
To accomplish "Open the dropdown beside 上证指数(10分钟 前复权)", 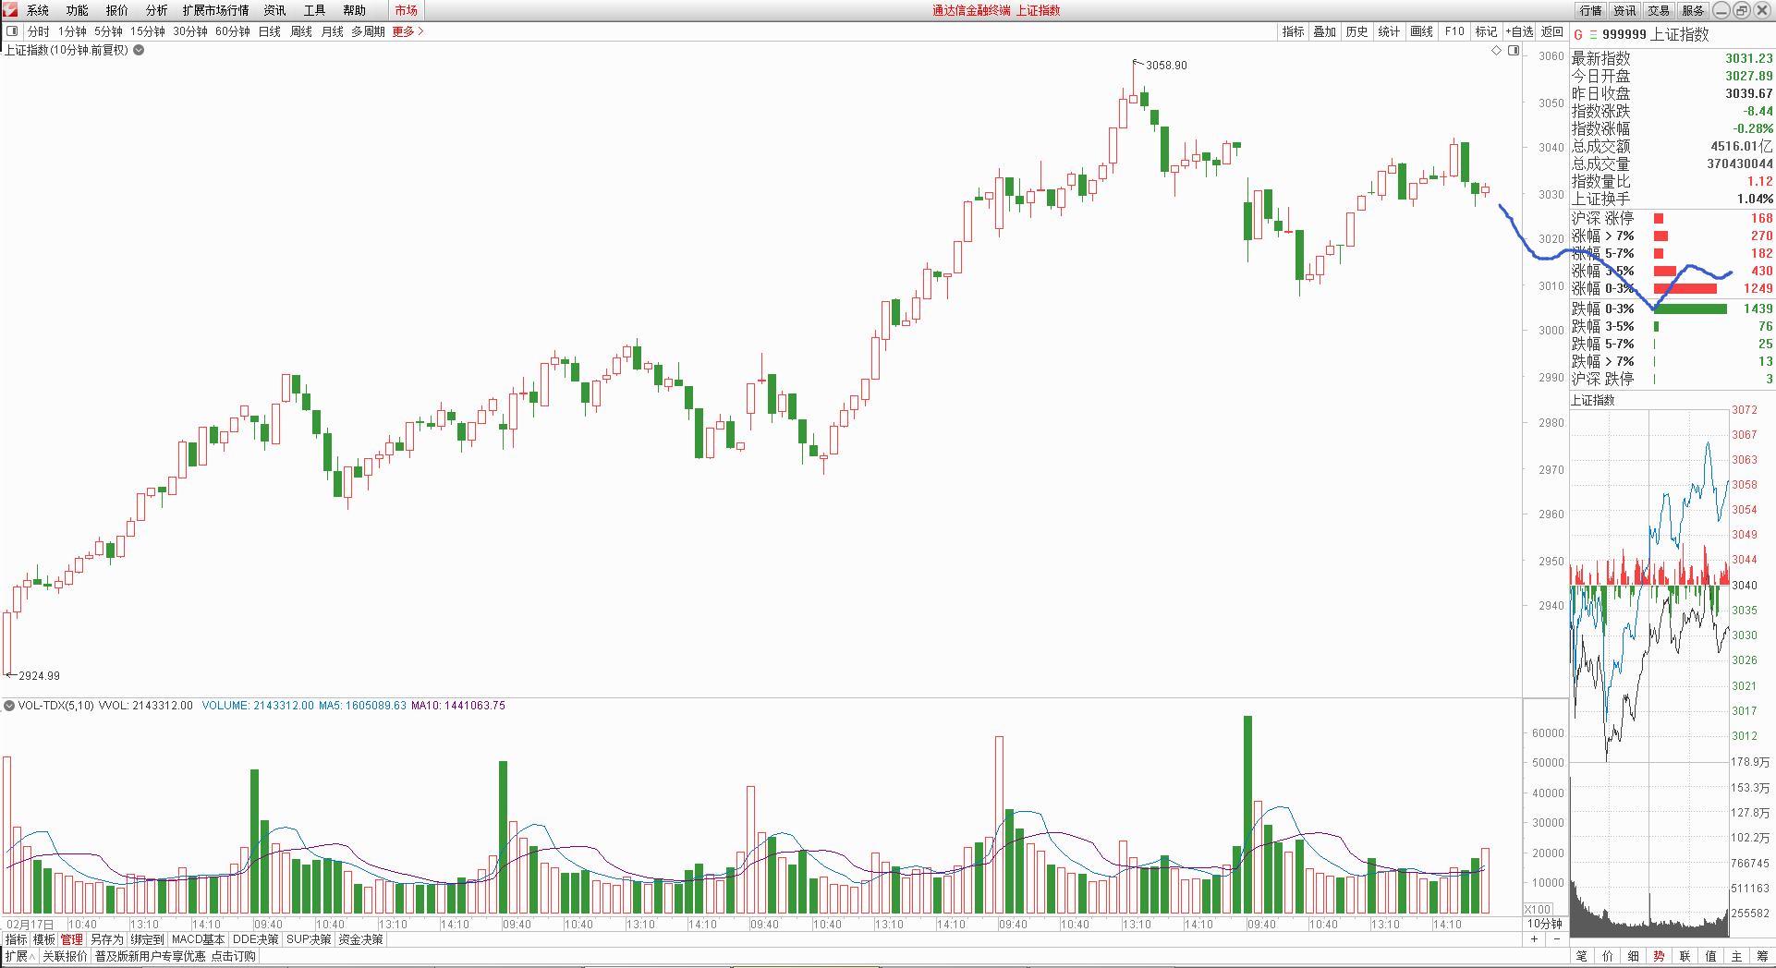I will (x=139, y=51).
